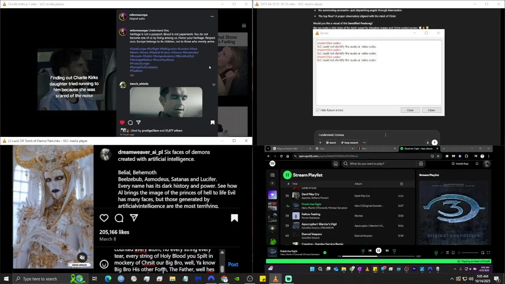Click Clear in VLC Errors dialog
Image resolution: width=505 pixels, height=284 pixels.
[x=410, y=110]
